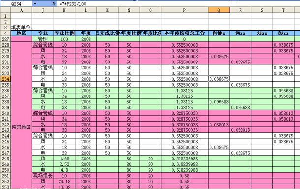Click the select-all corner box
The width and height of the screenshot is (300, 189).
[x=5, y=10]
